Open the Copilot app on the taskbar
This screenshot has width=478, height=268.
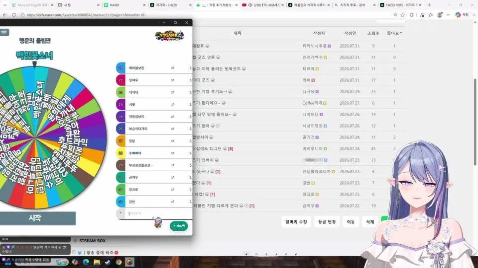(x=75, y=262)
